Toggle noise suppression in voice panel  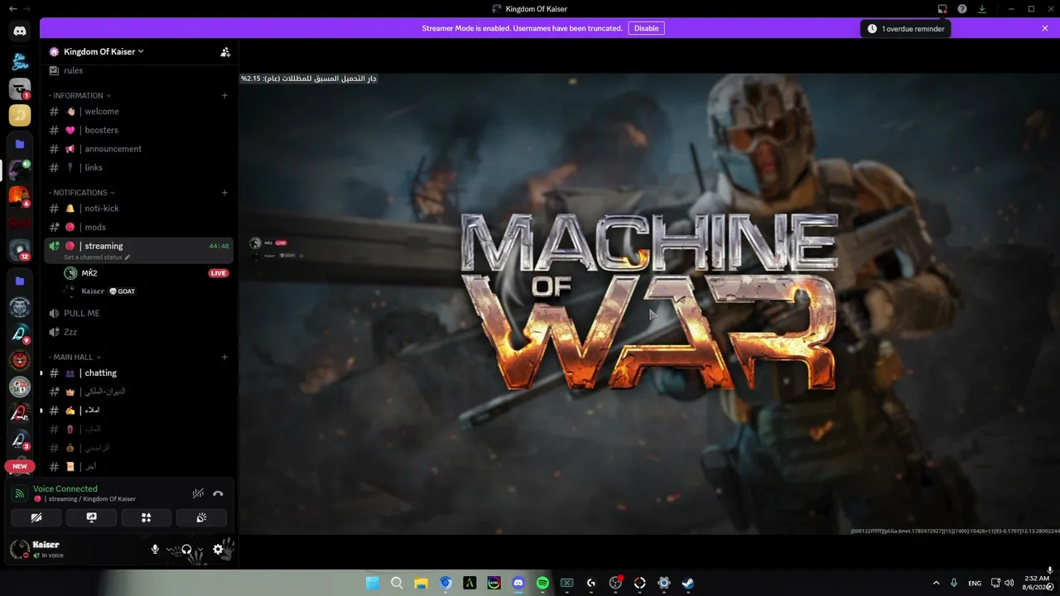tap(198, 493)
